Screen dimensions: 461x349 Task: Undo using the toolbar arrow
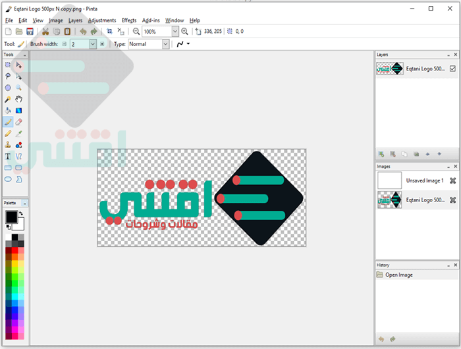click(83, 32)
